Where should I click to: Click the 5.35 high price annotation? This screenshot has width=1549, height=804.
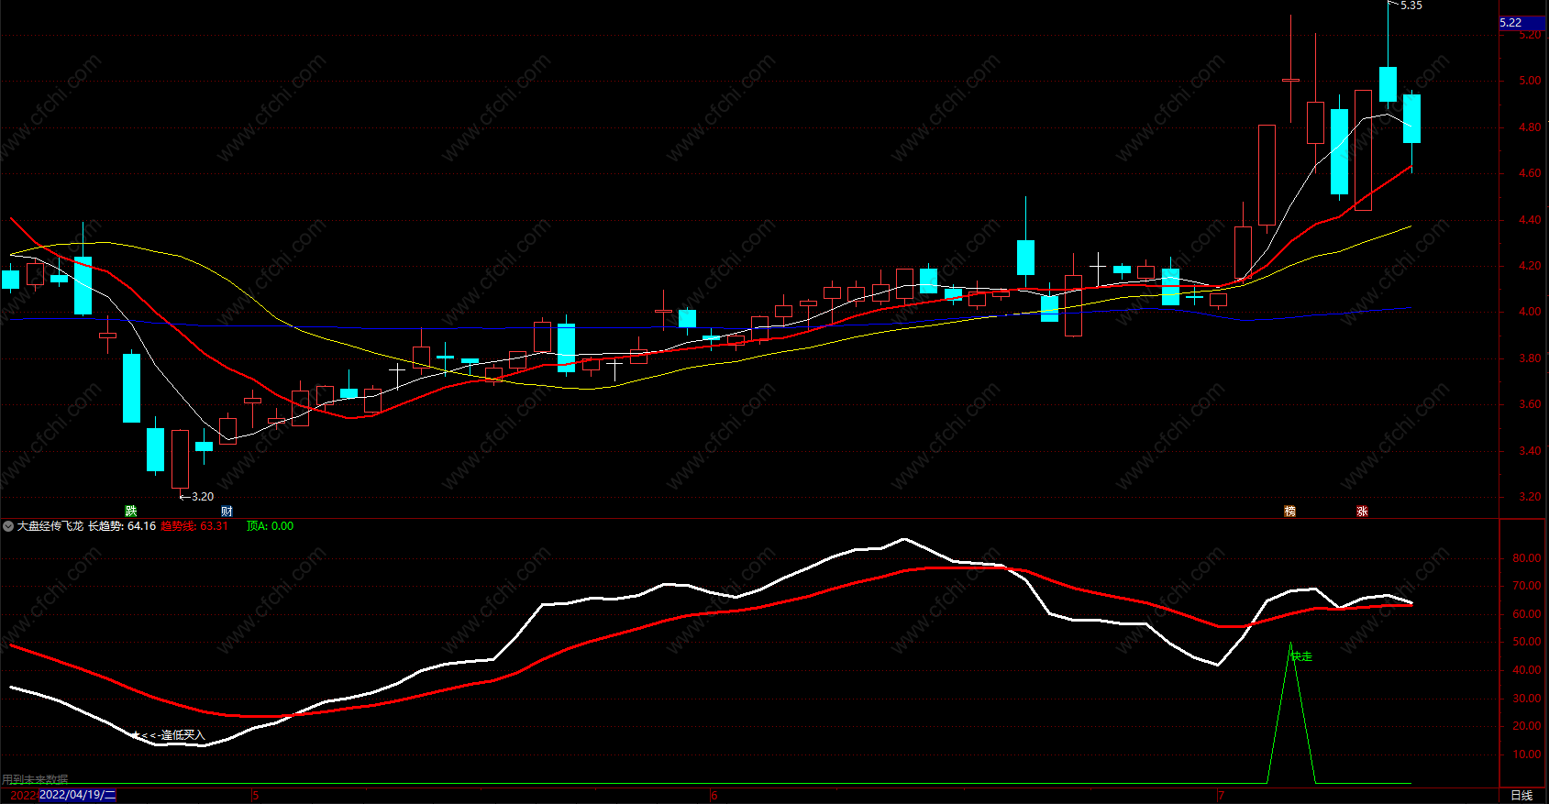[x=1411, y=6]
